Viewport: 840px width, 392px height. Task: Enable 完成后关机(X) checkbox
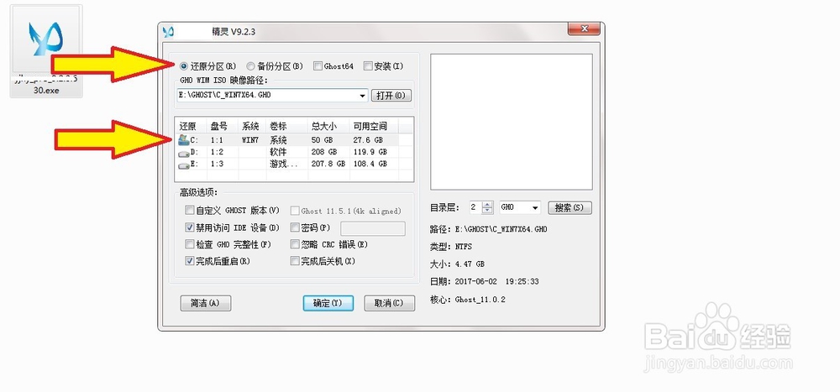pos(295,261)
